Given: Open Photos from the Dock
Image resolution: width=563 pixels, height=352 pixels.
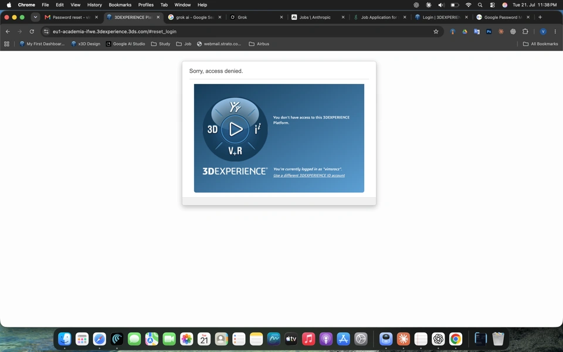Looking at the screenshot, I should coord(186,339).
